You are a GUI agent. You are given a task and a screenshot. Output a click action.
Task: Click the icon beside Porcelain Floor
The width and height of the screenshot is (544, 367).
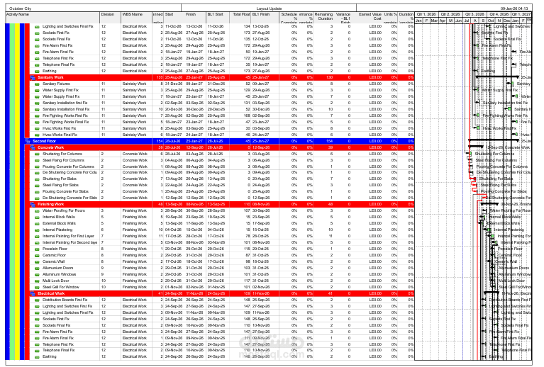(37, 249)
